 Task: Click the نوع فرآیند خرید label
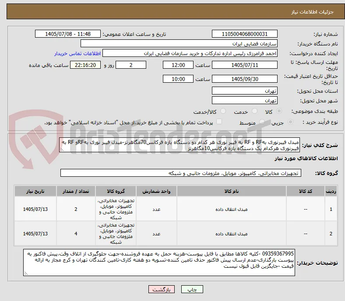(x=320, y=122)
